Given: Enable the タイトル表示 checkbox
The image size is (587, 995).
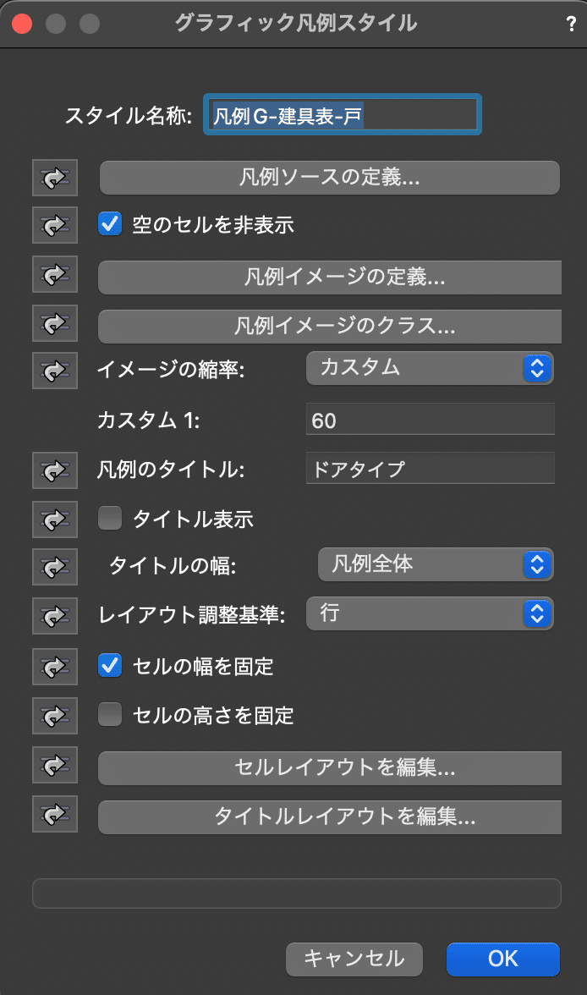Looking at the screenshot, I should pos(110,518).
